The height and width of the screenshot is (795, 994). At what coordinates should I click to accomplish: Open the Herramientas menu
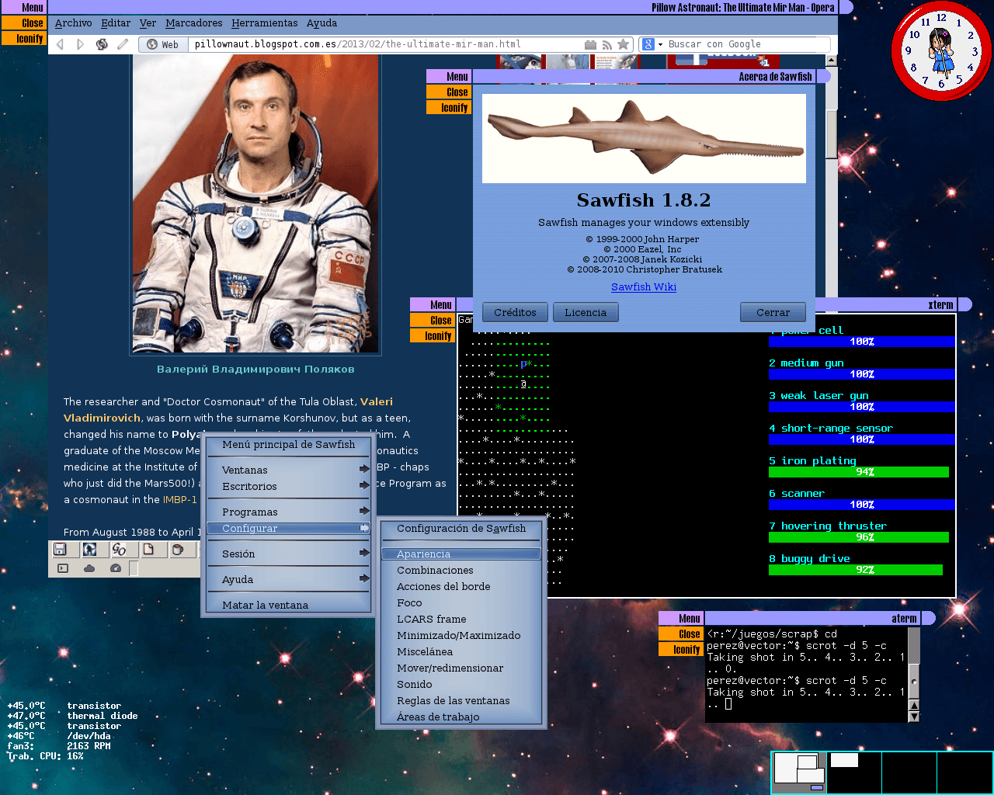coord(264,23)
